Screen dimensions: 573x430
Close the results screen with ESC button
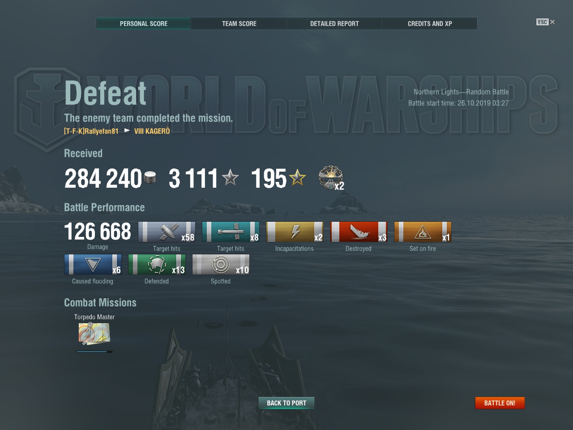pos(545,22)
